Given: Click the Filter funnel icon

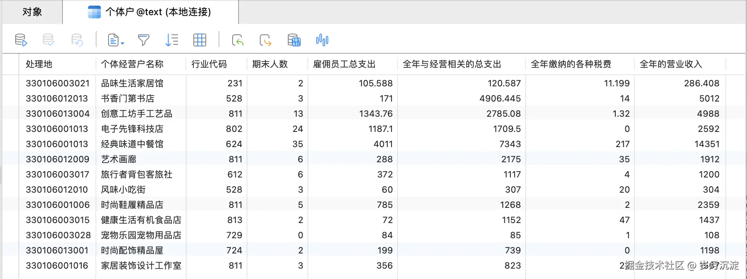Looking at the screenshot, I should click(x=144, y=40).
